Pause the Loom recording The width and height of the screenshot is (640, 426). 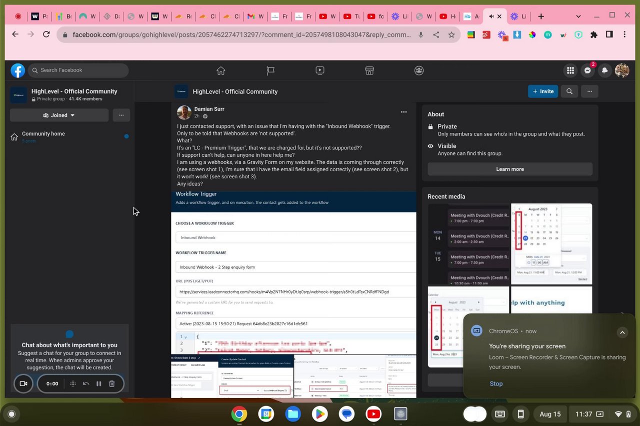pyautogui.click(x=99, y=384)
